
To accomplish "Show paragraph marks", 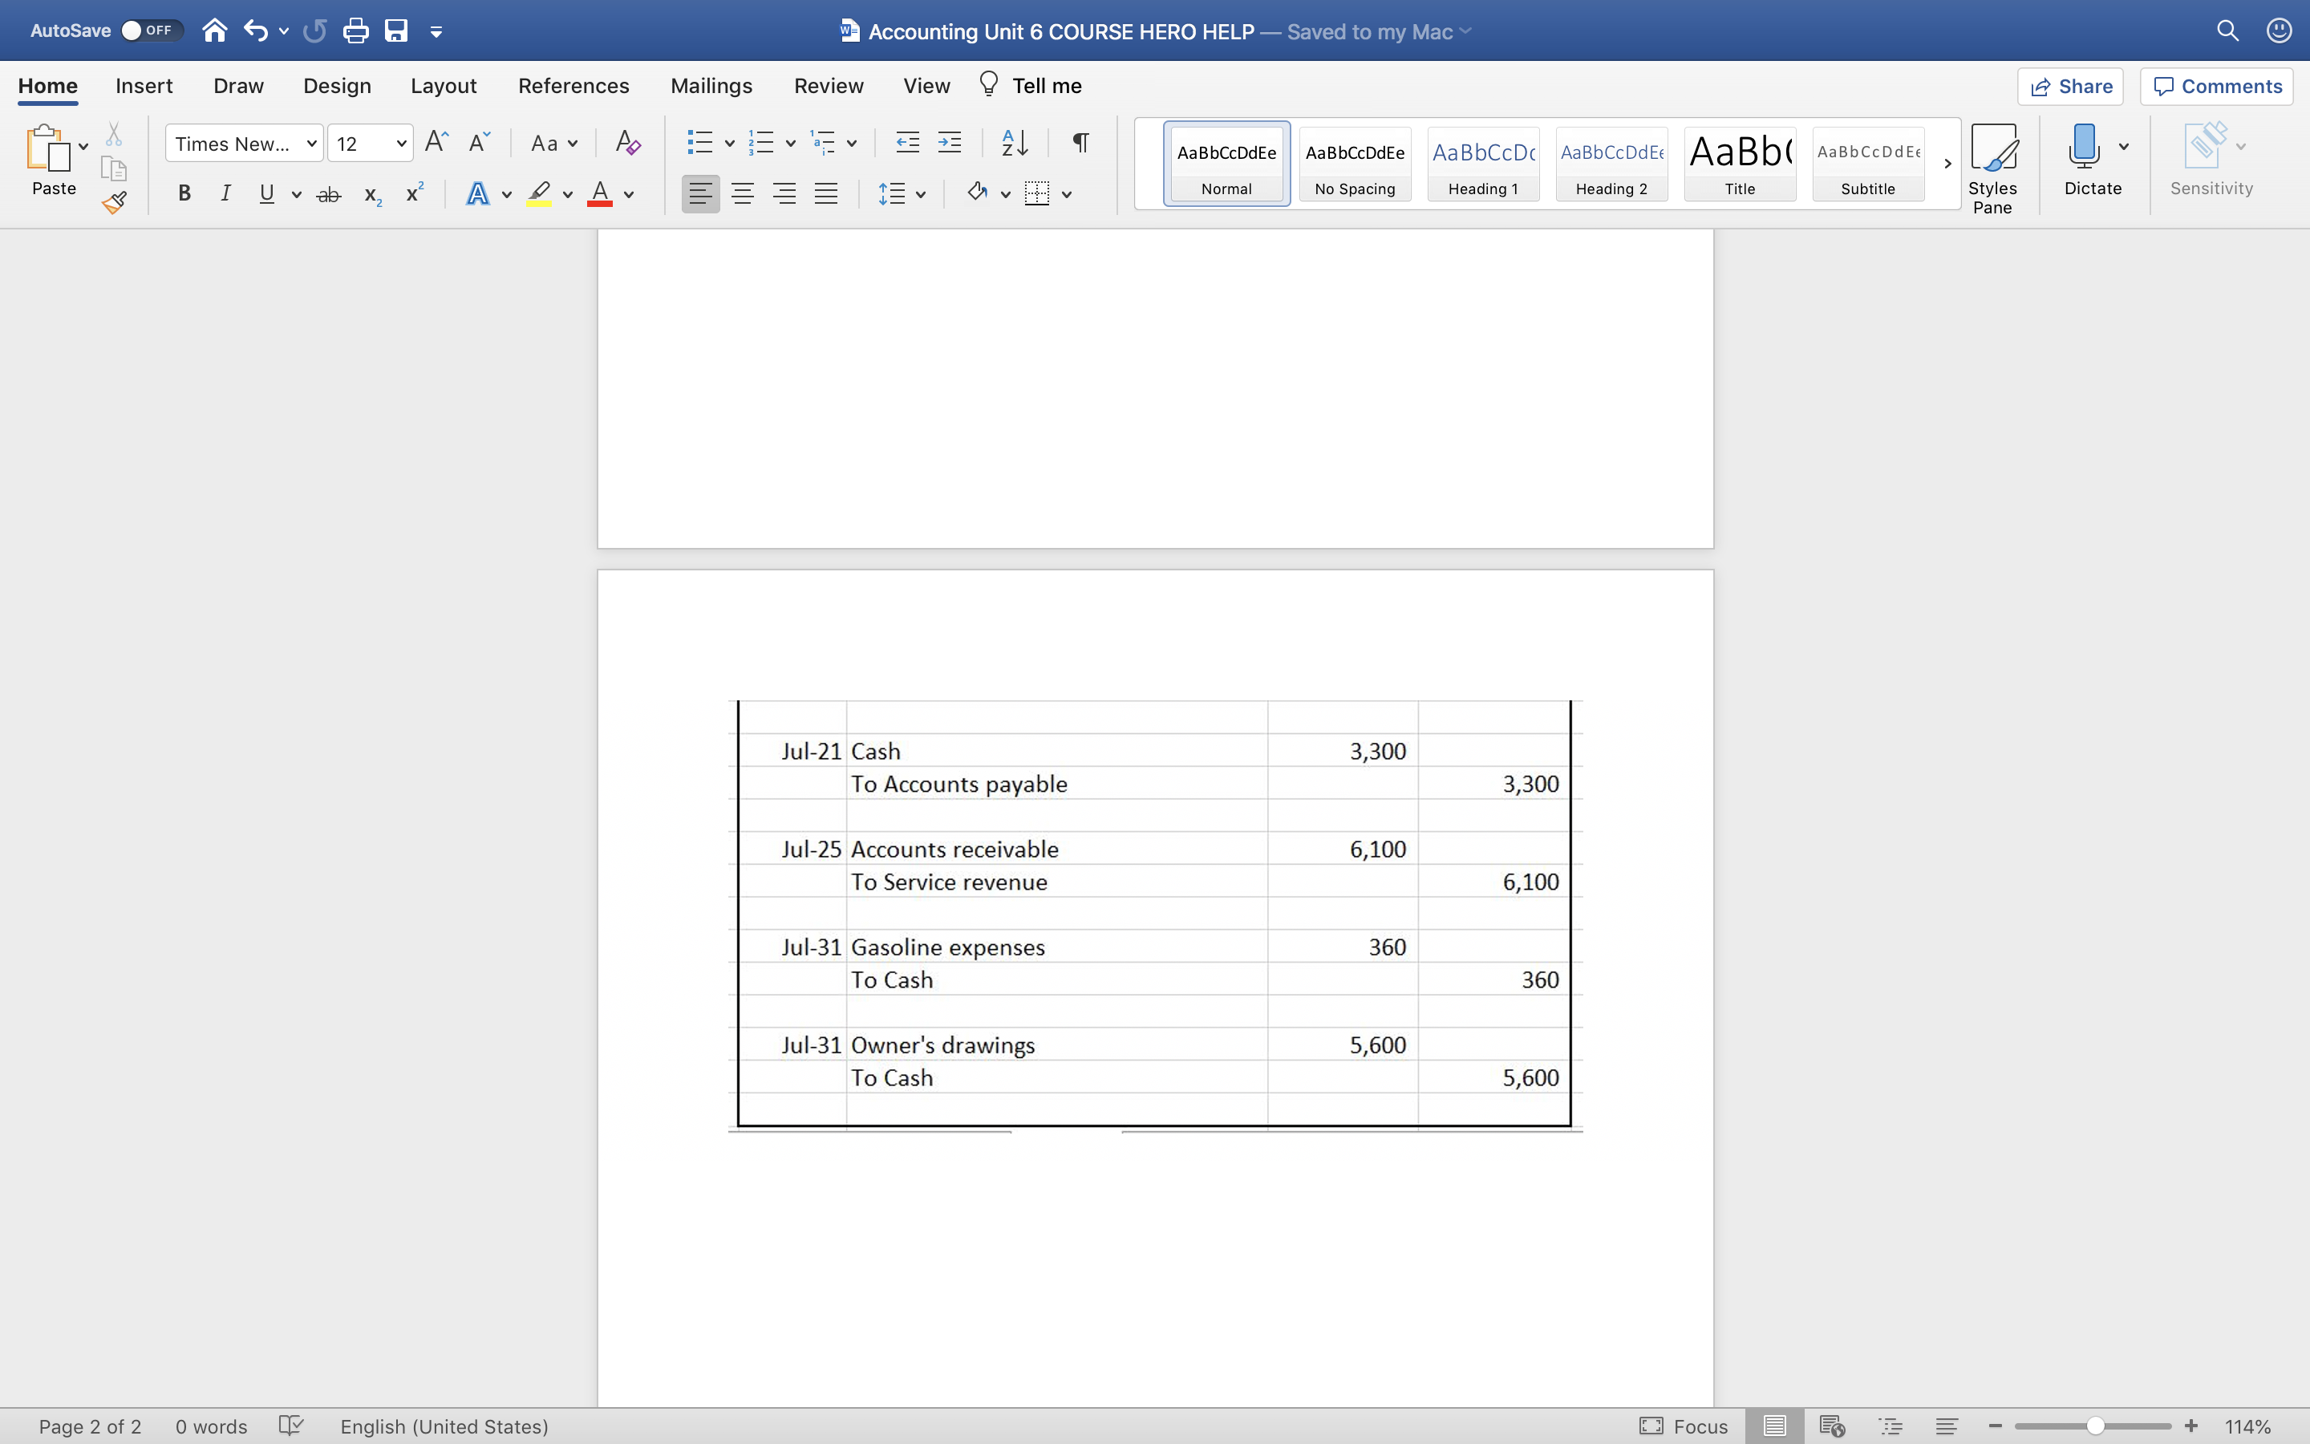I will pyautogui.click(x=1079, y=141).
